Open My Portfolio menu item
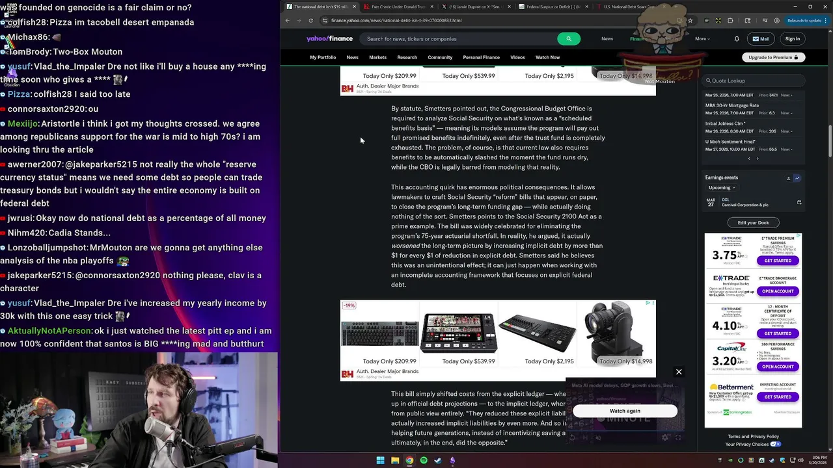The width and height of the screenshot is (833, 468). [323, 57]
